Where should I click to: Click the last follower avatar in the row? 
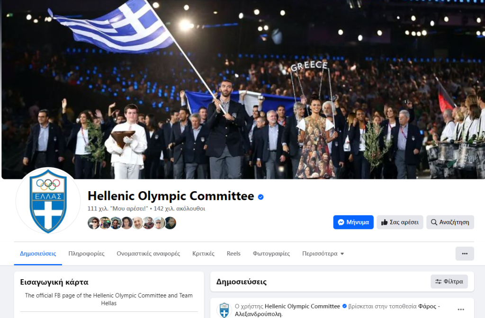[171, 223]
